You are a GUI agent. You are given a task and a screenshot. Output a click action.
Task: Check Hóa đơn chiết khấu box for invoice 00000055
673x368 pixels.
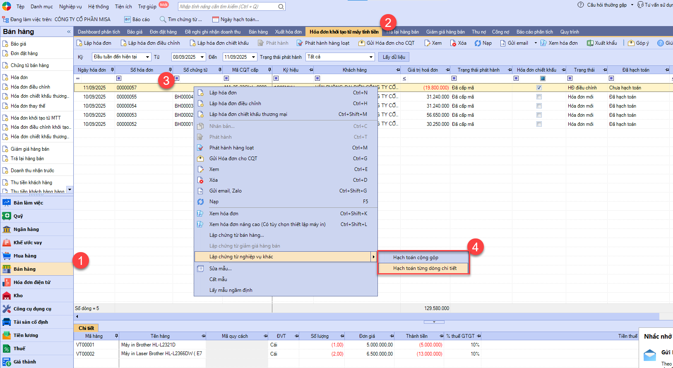coord(539,97)
